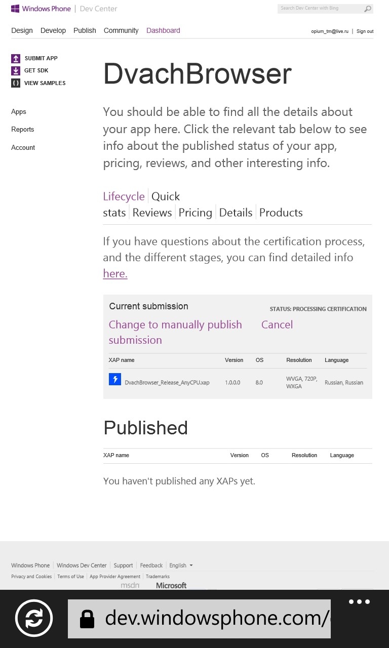Open the browser three-dots menu
This screenshot has height=648, width=389.
tap(360, 602)
